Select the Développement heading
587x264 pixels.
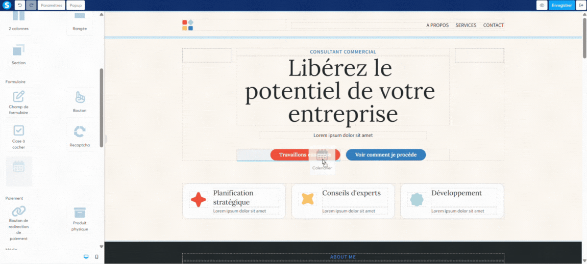pyautogui.click(x=456, y=193)
